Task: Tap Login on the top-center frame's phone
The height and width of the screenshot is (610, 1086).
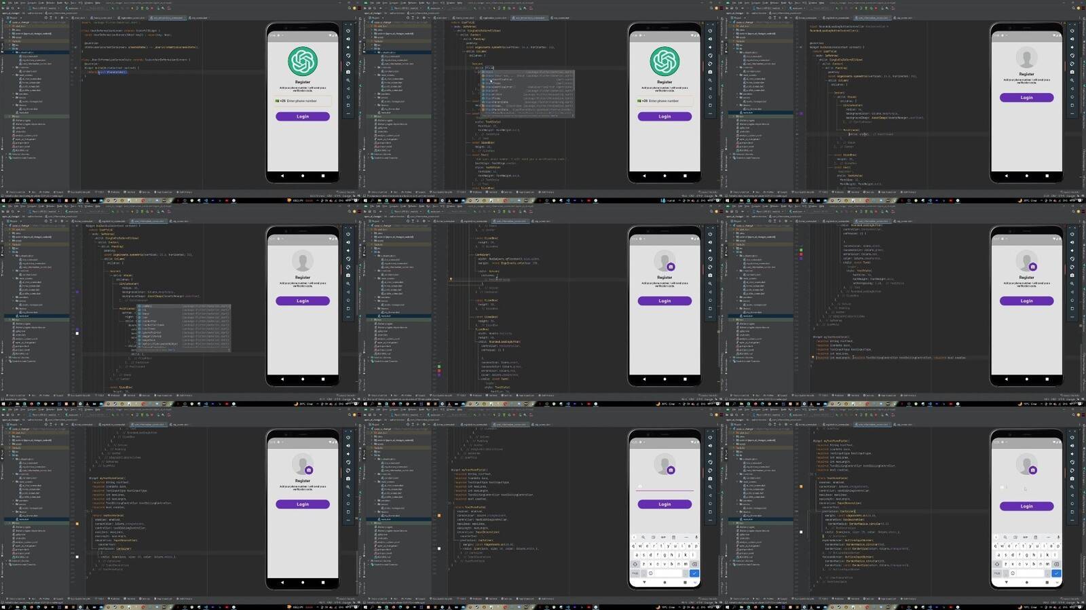Action: point(664,117)
